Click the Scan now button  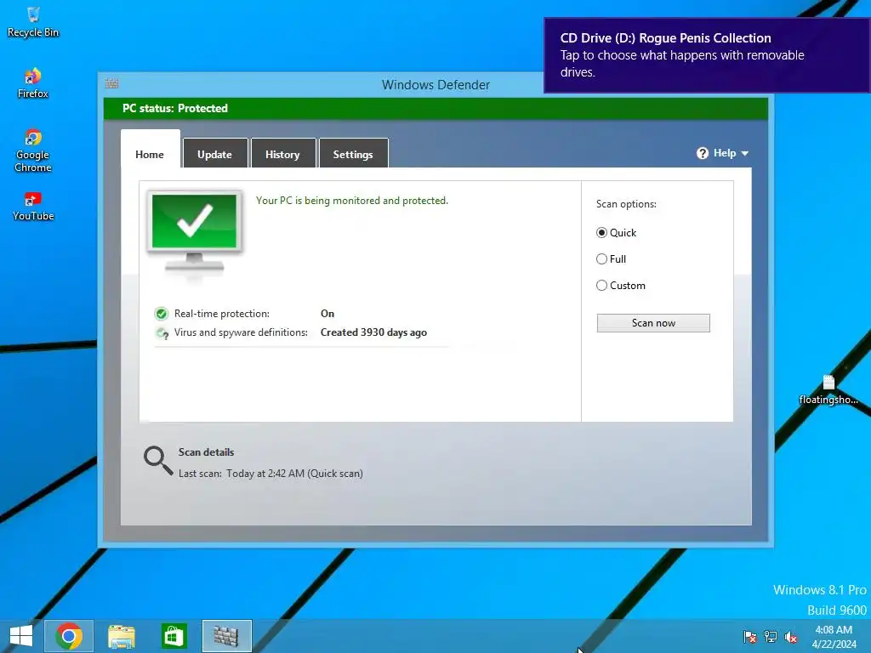(x=653, y=323)
